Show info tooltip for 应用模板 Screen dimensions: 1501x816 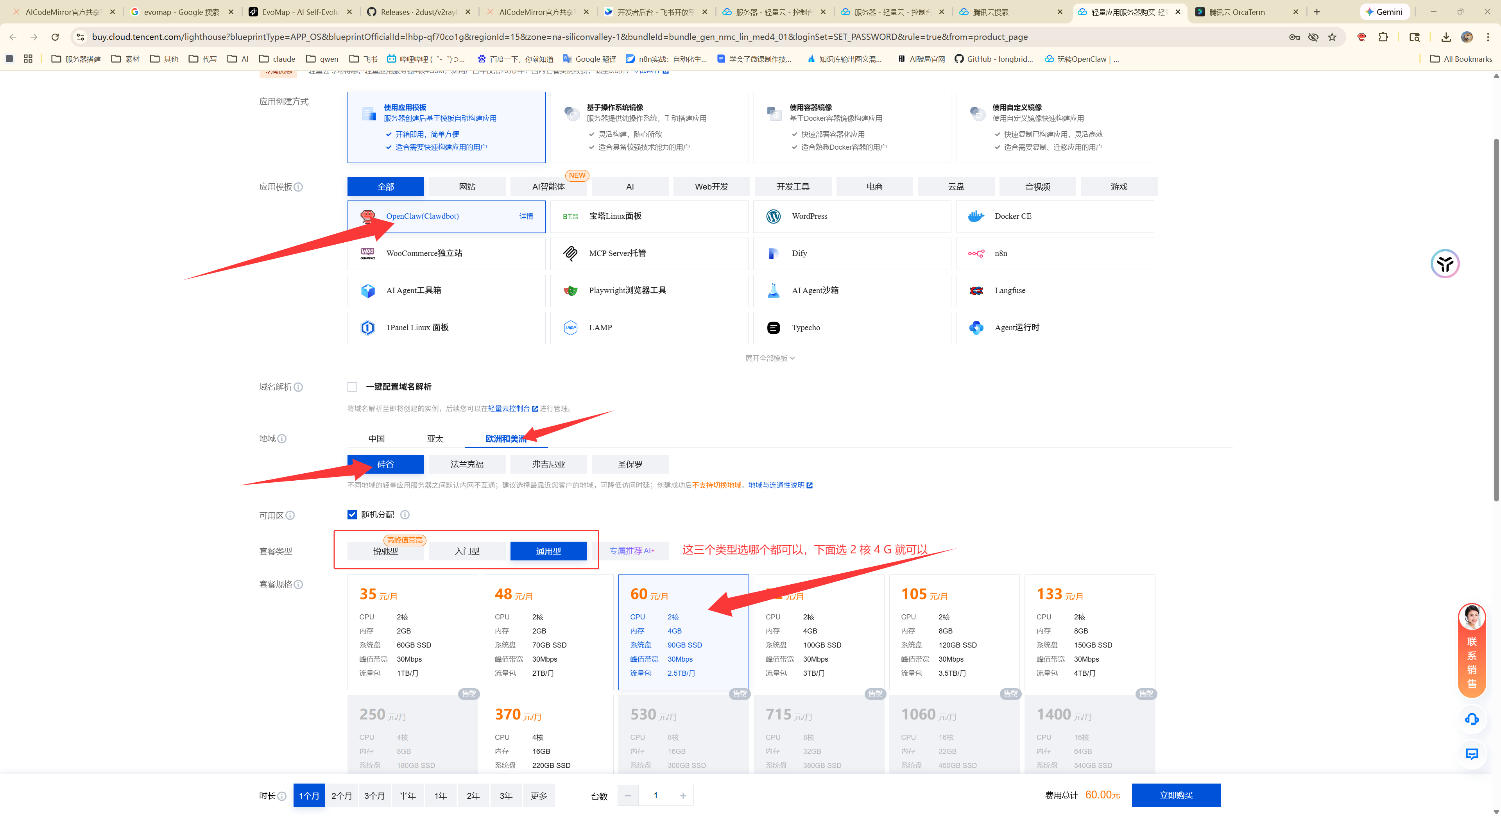pos(298,187)
